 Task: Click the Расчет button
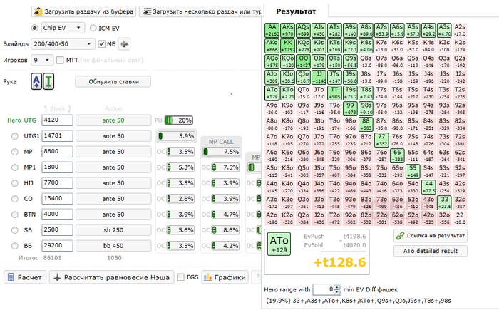25,277
